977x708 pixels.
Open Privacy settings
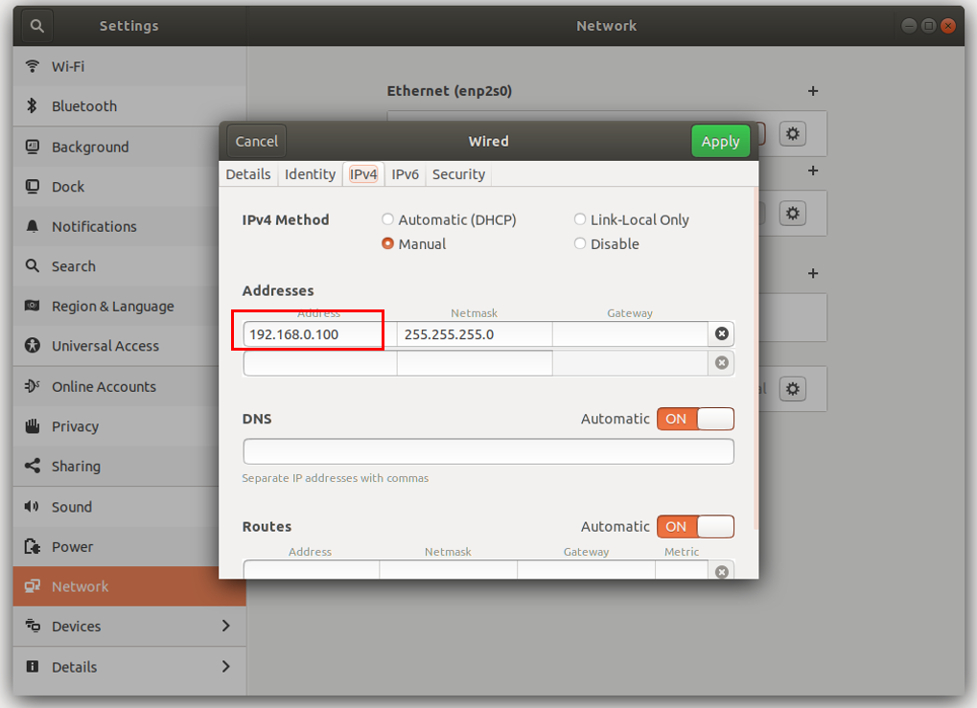click(x=129, y=426)
